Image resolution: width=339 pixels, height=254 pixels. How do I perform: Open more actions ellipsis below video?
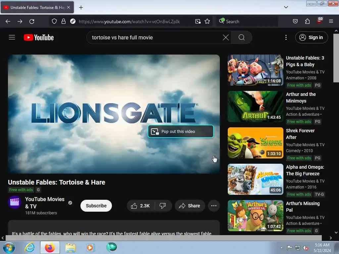click(x=214, y=206)
